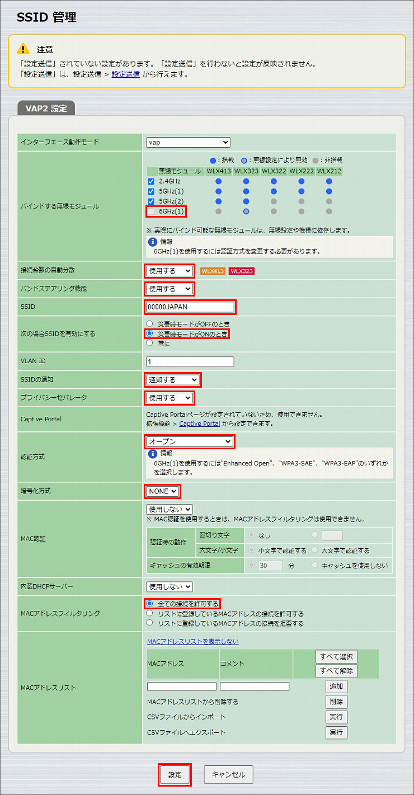Viewport: 414px width, 795px height.
Task: Open the インターフェース動作モード vap dropdown
Action: (x=188, y=143)
